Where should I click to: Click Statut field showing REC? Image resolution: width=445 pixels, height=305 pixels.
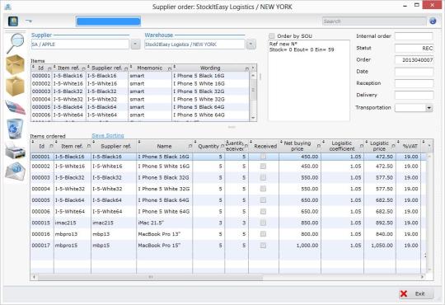[x=414, y=49]
